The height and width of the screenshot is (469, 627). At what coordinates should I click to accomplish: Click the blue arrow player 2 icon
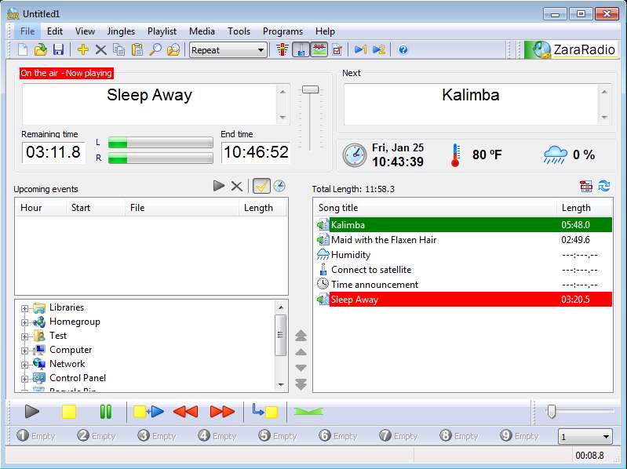(x=379, y=50)
